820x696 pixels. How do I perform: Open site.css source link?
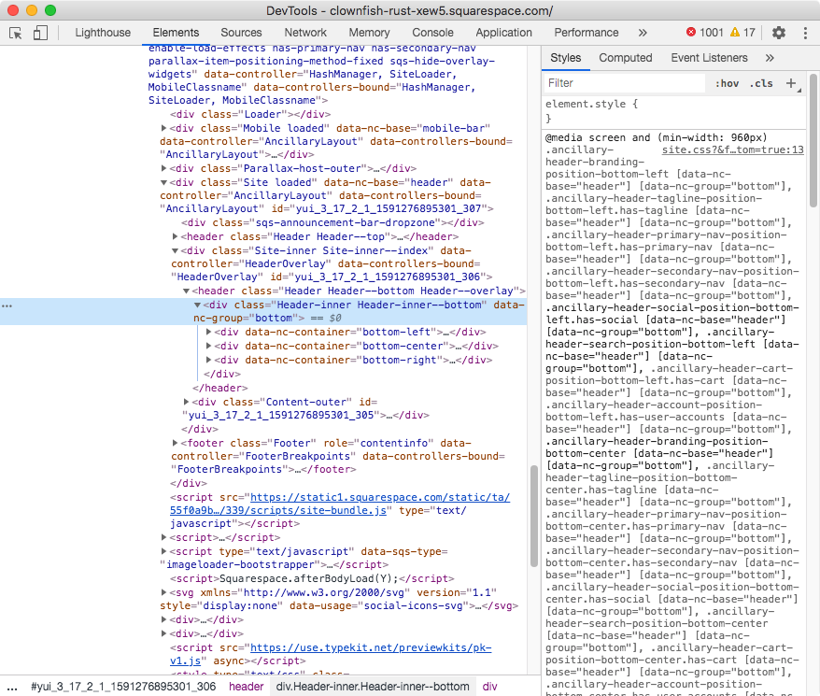point(732,150)
